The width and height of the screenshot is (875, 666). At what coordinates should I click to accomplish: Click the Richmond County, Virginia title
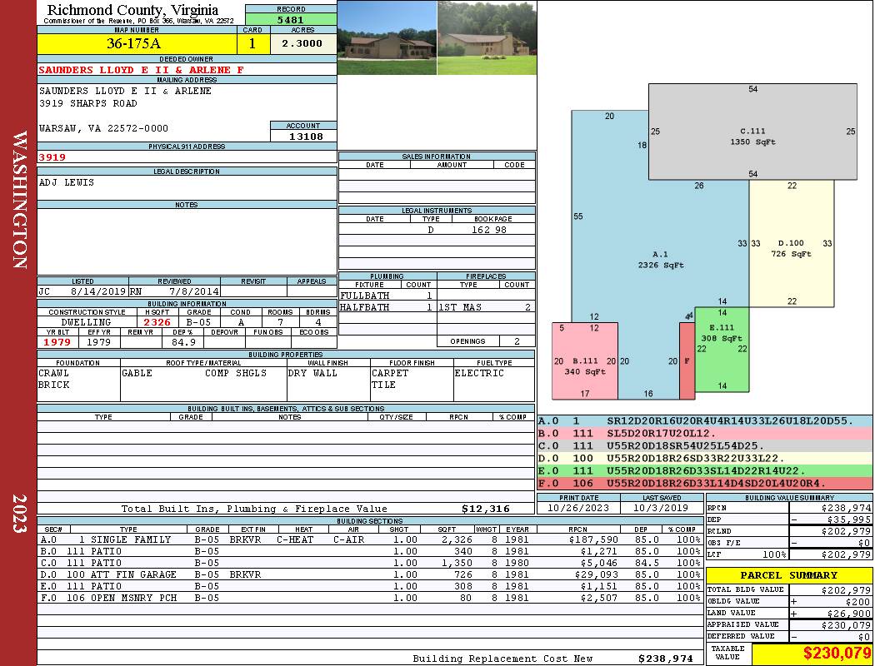coord(132,9)
